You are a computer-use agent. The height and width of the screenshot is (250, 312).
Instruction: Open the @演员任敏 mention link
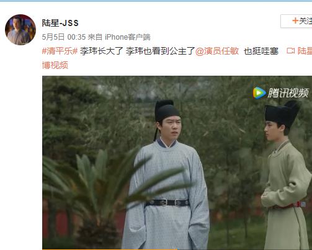(x=217, y=51)
